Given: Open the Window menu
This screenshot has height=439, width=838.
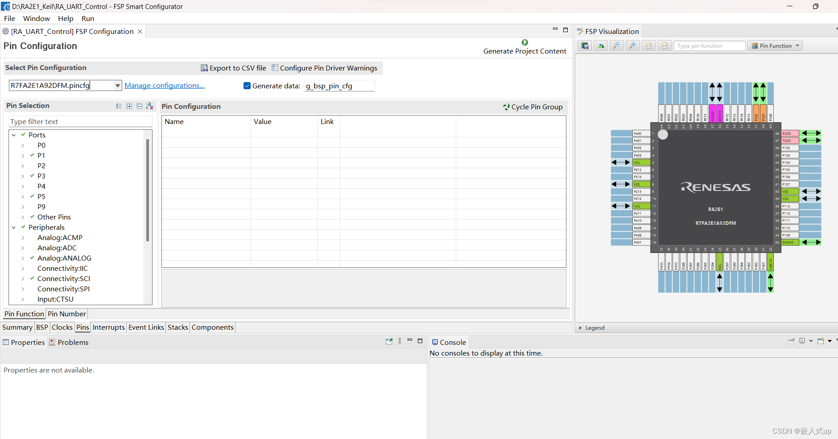Looking at the screenshot, I should 37,19.
